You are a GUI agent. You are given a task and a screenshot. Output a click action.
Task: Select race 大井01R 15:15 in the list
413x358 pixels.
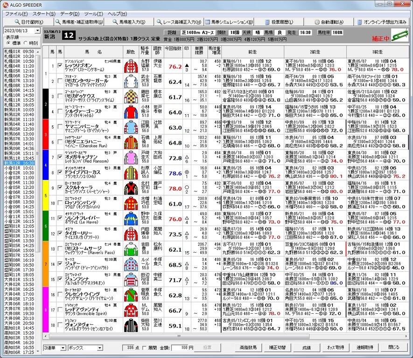[x=19, y=279]
